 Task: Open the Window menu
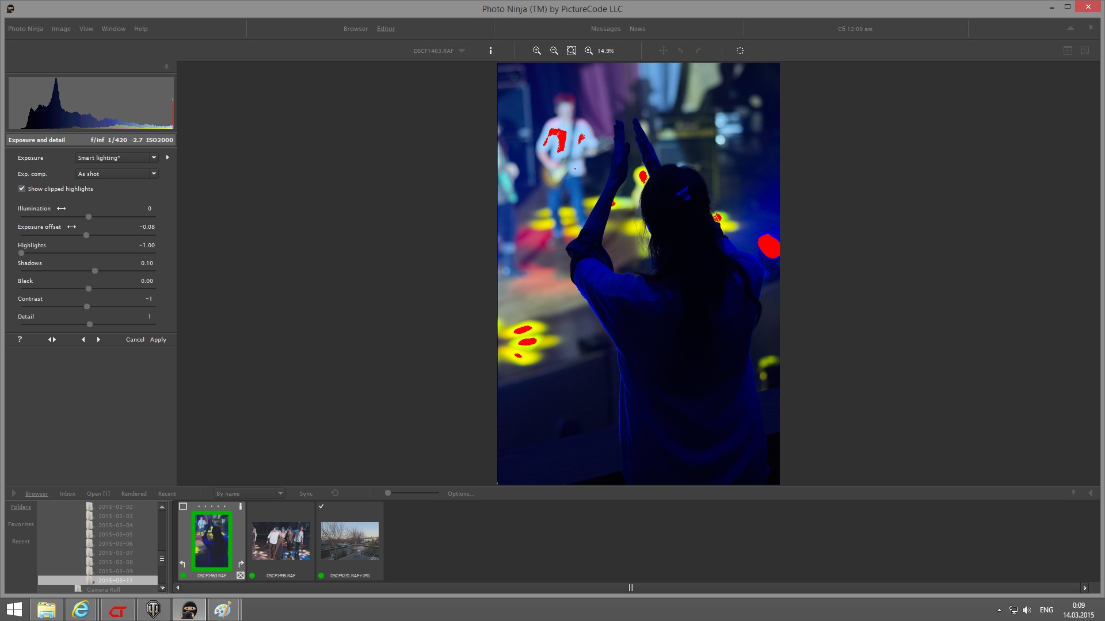113,29
